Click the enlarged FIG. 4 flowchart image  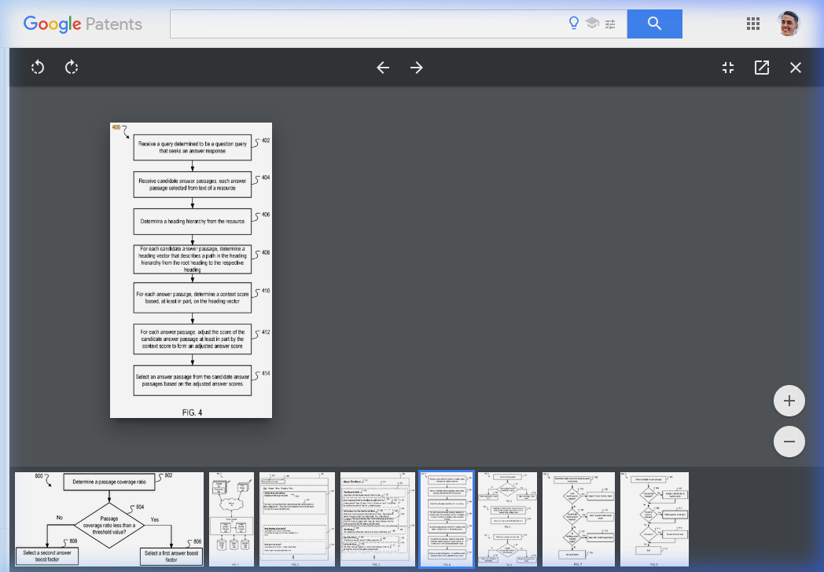(x=191, y=270)
